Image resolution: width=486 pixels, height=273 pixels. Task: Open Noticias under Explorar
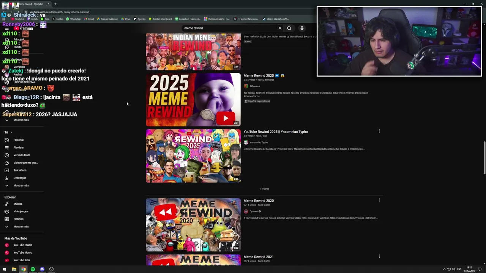click(18, 219)
